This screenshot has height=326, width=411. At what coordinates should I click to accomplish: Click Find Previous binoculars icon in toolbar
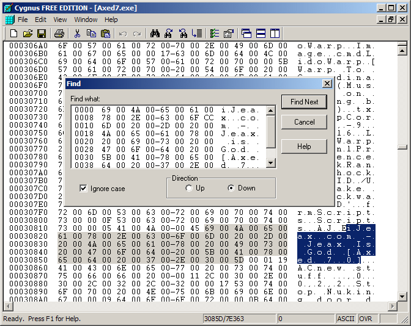[x=183, y=34]
